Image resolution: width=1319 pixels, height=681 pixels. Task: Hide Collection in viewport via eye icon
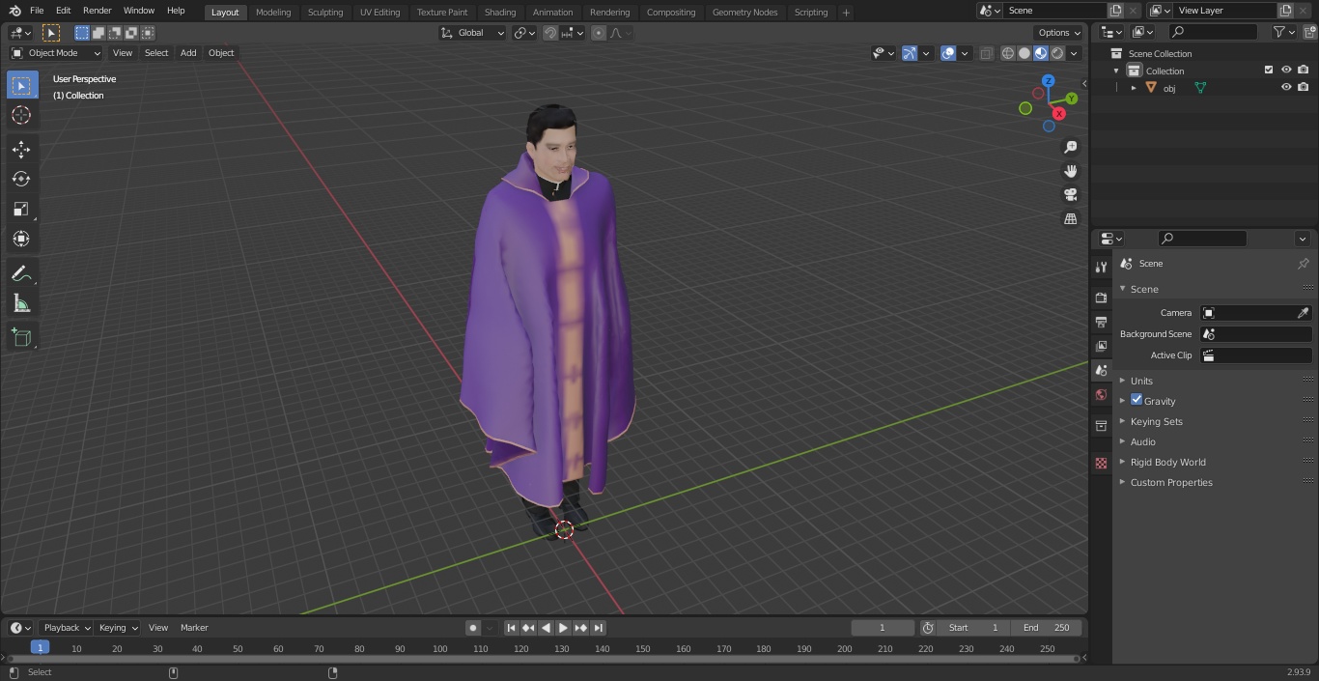coord(1286,70)
